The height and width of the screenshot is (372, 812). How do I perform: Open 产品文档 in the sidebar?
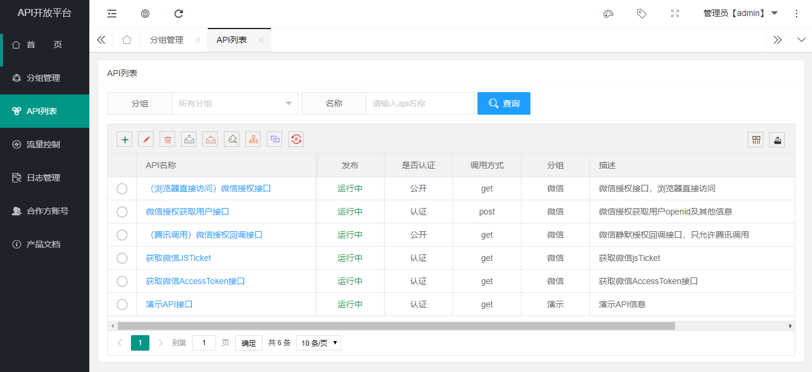tap(45, 244)
